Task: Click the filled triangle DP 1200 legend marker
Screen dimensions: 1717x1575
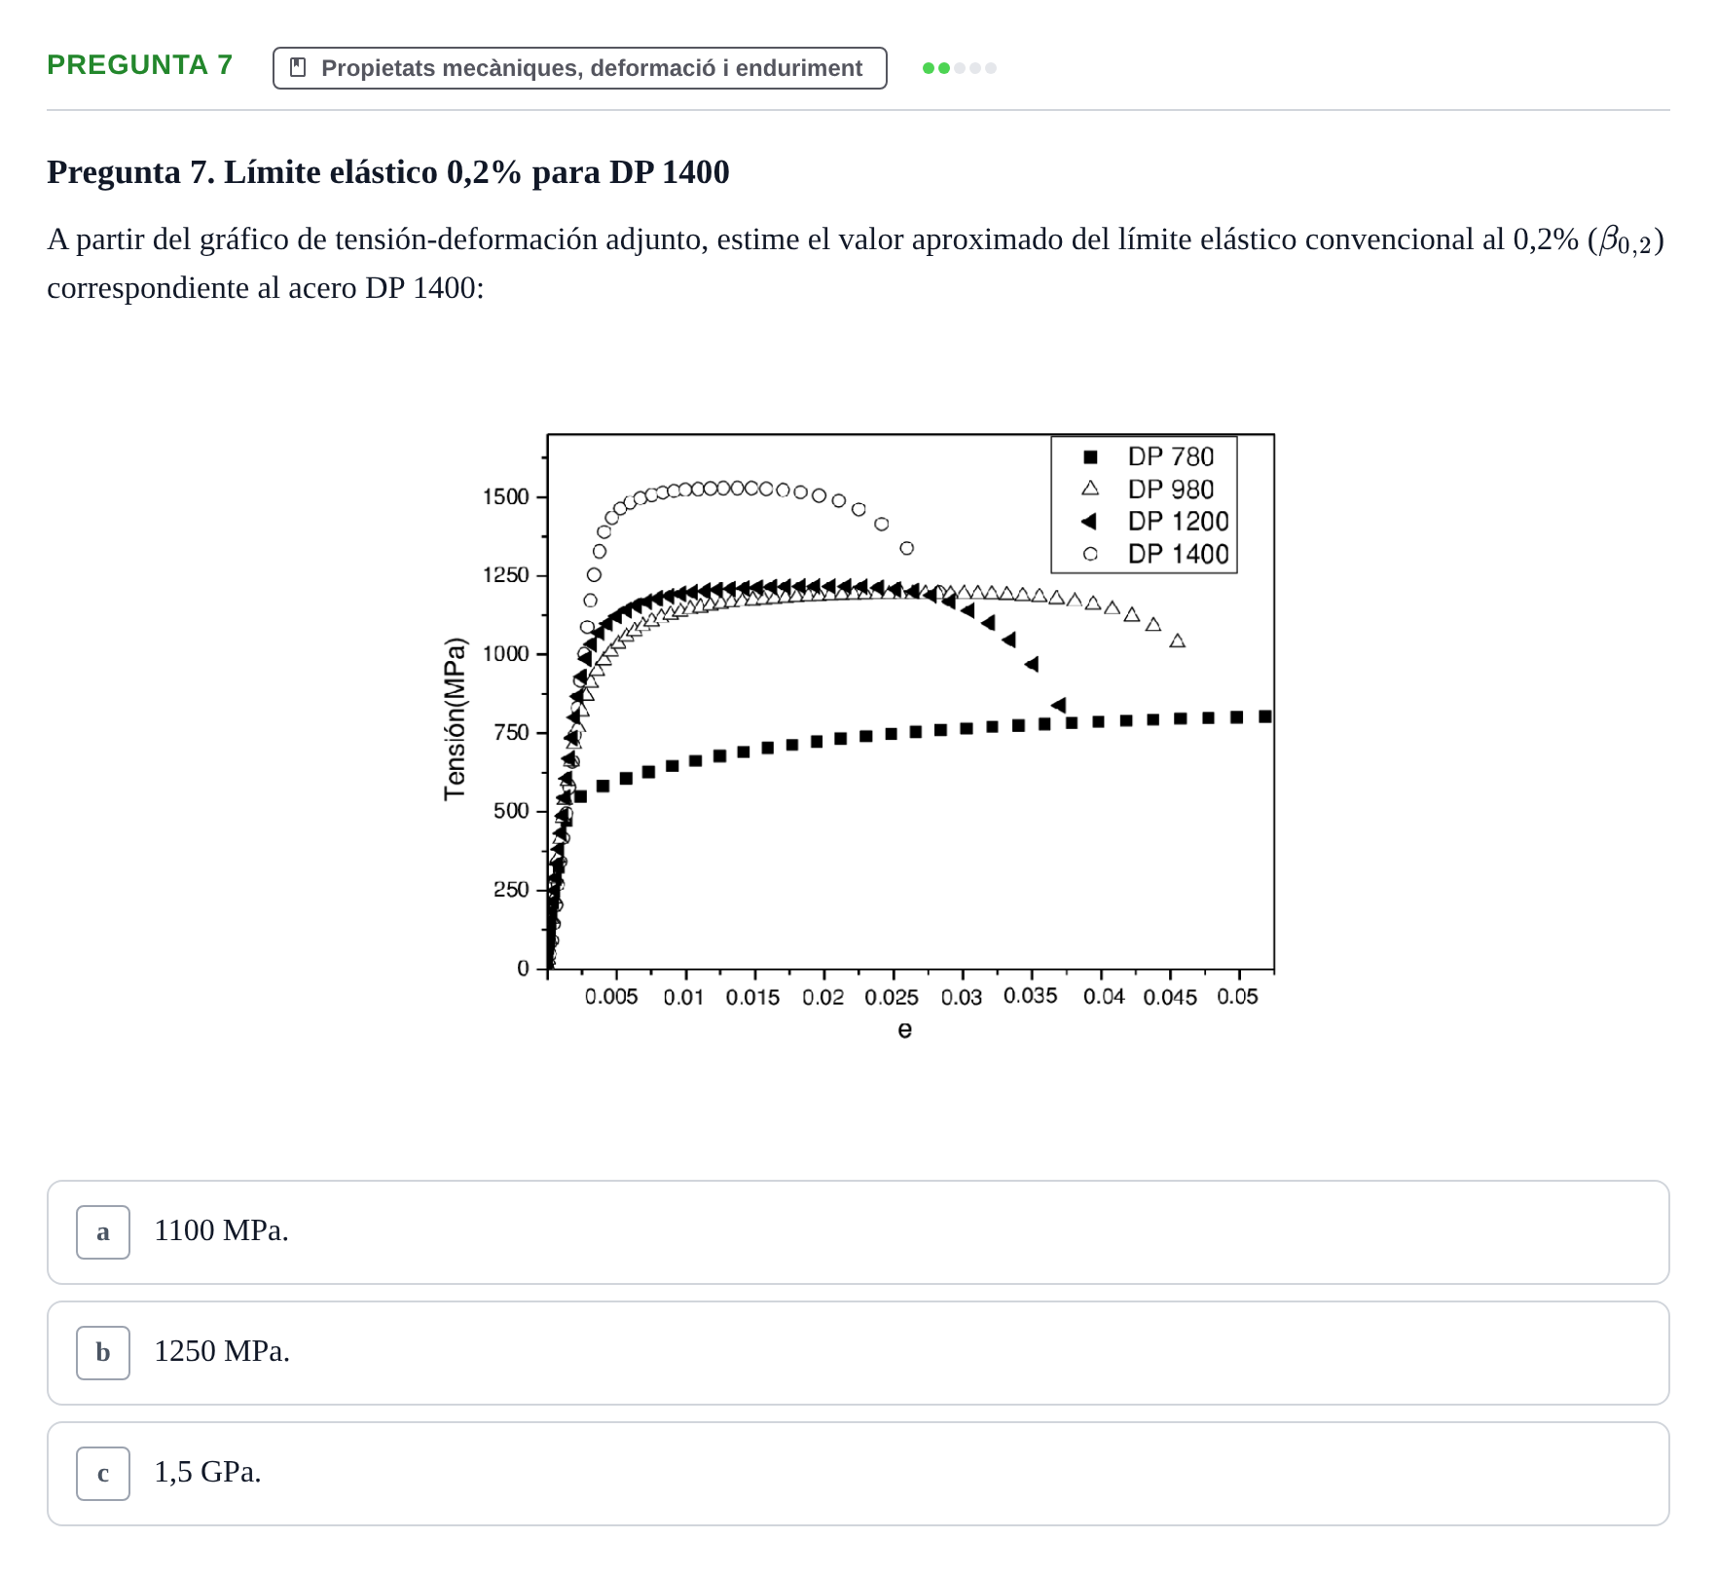Action: pyautogui.click(x=1089, y=521)
